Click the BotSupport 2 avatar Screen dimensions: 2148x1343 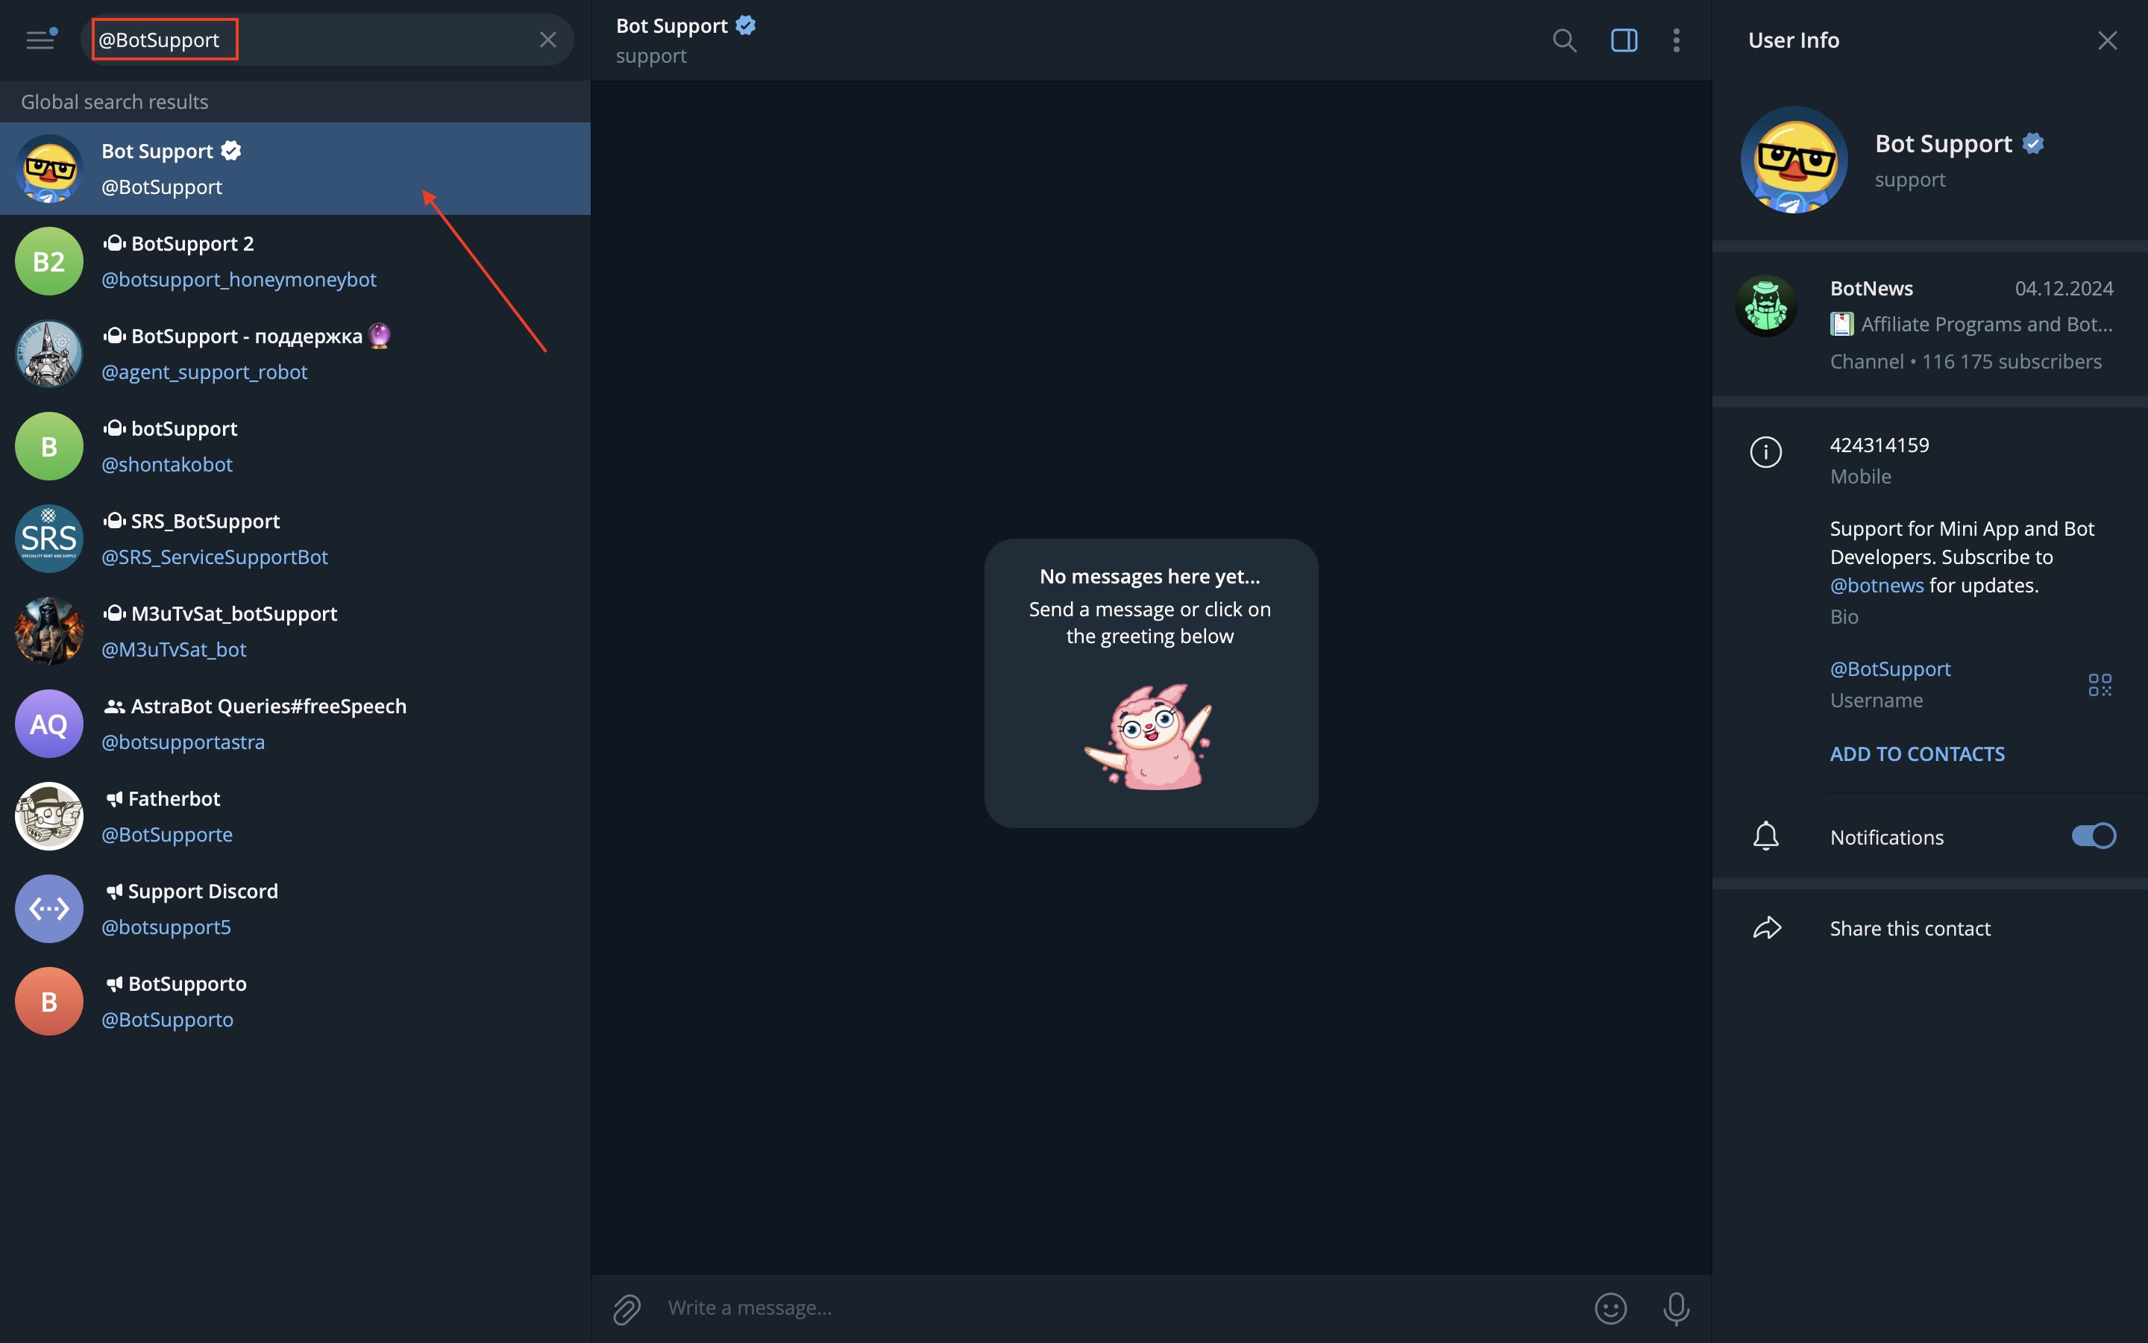(48, 261)
